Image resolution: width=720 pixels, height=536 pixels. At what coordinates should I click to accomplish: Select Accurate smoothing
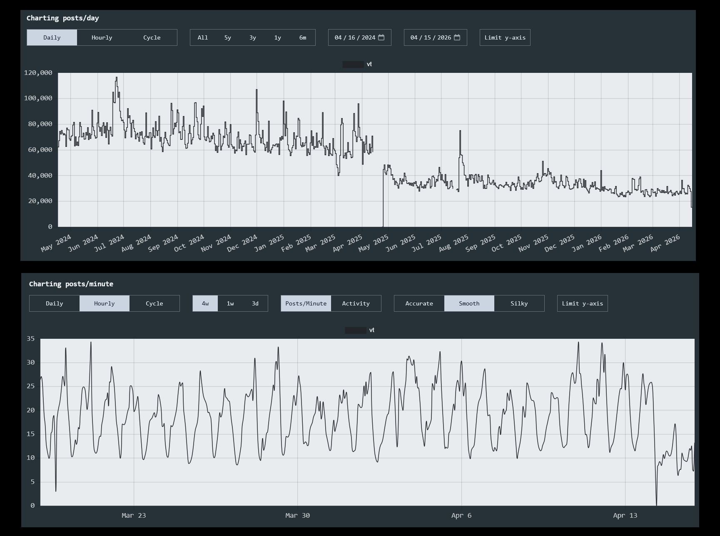419,303
